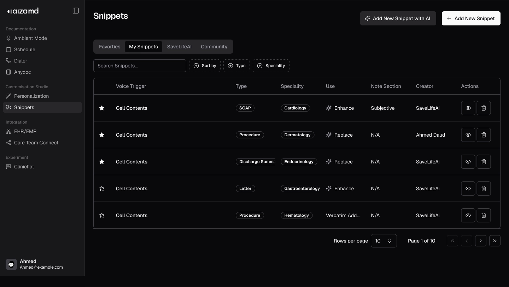Image resolution: width=509 pixels, height=287 pixels.
Task: Click the Gastroenterology speciality badge
Action: click(301, 189)
